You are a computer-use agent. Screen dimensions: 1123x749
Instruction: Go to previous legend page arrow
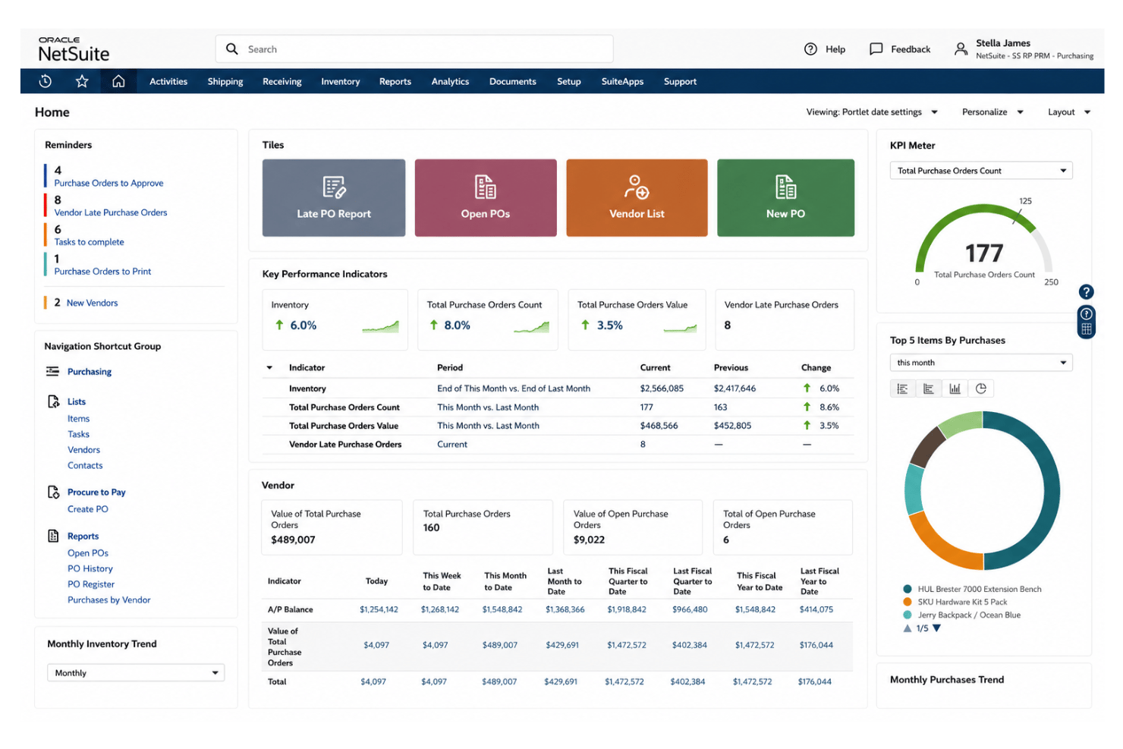tap(908, 628)
